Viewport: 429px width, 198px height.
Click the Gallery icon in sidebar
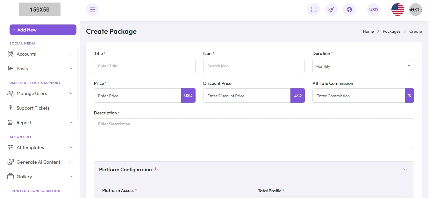click(11, 177)
